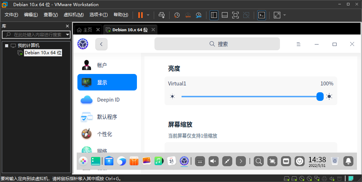This screenshot has width=362, height=182.
Task: Open the console view icon in the VMware toolbar
Action: (x=262, y=15)
